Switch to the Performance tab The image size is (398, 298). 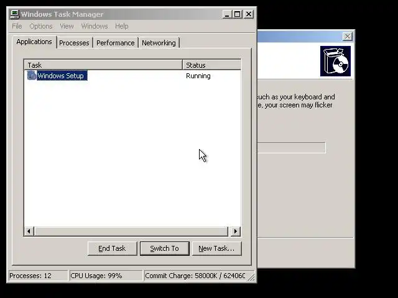click(116, 43)
